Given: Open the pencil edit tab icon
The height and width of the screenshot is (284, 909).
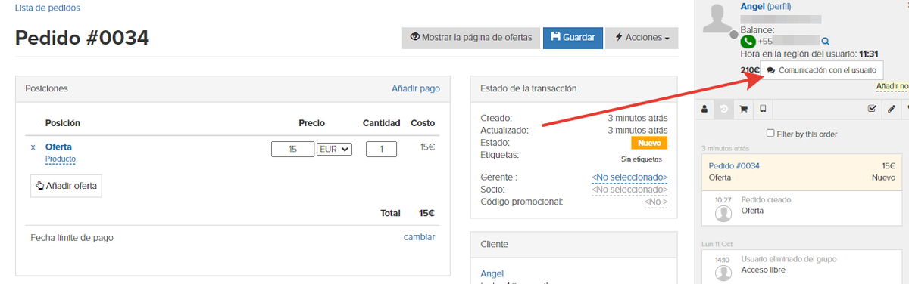Looking at the screenshot, I should [891, 109].
